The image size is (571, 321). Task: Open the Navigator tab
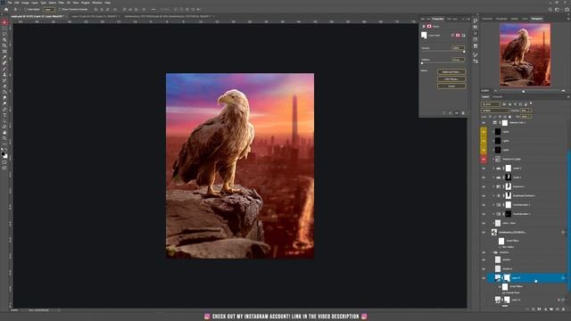tap(536, 19)
